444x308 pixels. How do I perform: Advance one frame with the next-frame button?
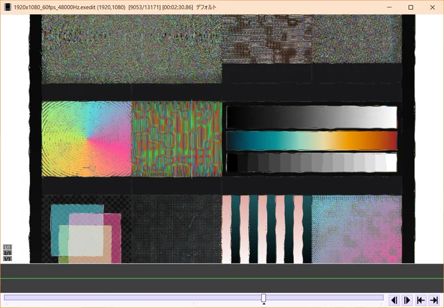click(x=407, y=300)
